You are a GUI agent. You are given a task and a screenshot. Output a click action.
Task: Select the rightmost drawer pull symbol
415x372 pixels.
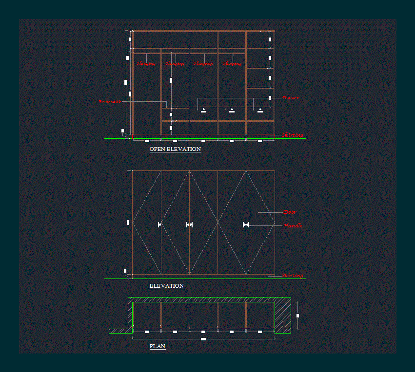[x=260, y=111]
